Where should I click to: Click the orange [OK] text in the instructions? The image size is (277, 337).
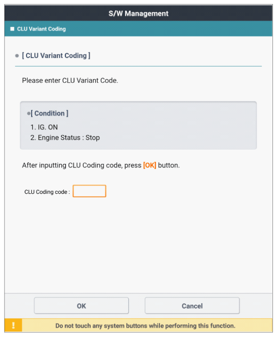[x=150, y=165]
